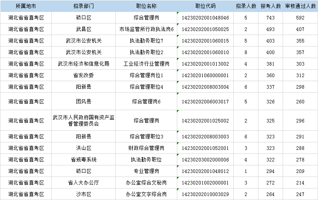Select cell 综合管理岗位1
This screenshot has height=200, width=318.
pyautogui.click(x=146, y=76)
